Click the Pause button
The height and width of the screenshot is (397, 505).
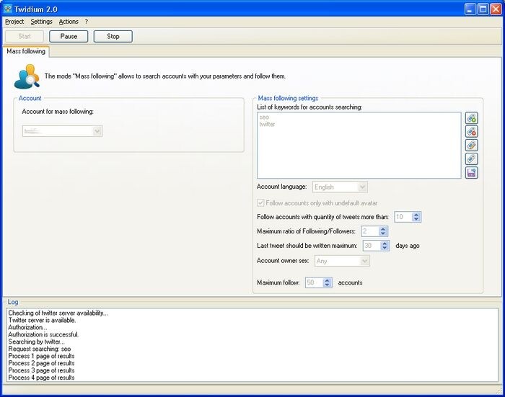pyautogui.click(x=69, y=36)
